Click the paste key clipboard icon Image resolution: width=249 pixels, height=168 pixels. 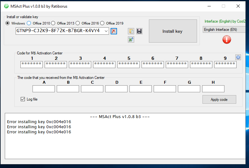(131, 31)
